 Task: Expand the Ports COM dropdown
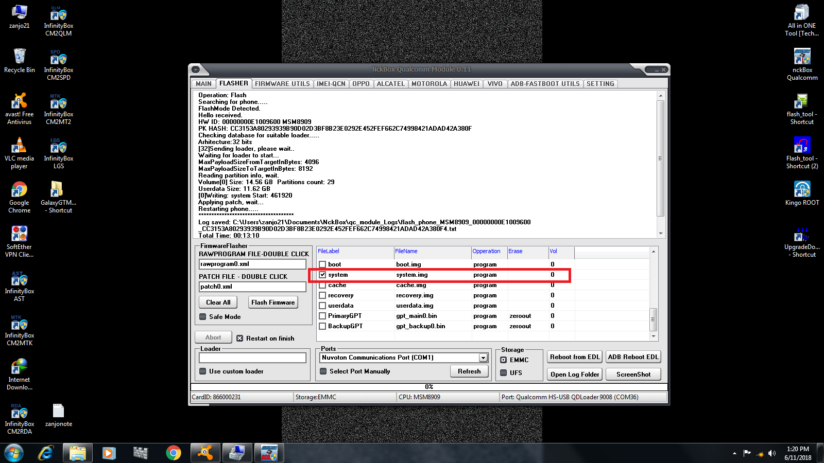pos(483,358)
